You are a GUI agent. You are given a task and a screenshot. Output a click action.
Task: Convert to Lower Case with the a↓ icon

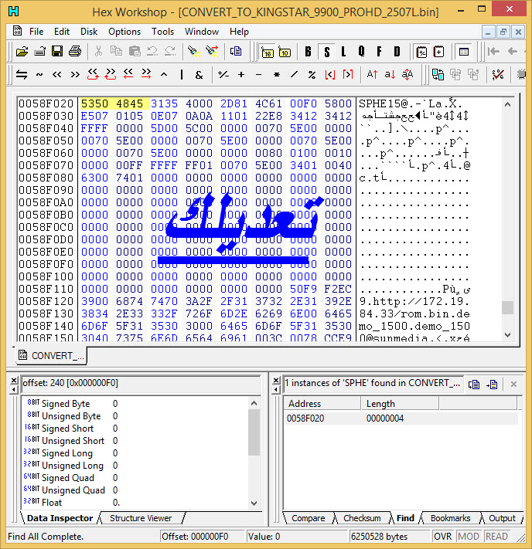390,75
